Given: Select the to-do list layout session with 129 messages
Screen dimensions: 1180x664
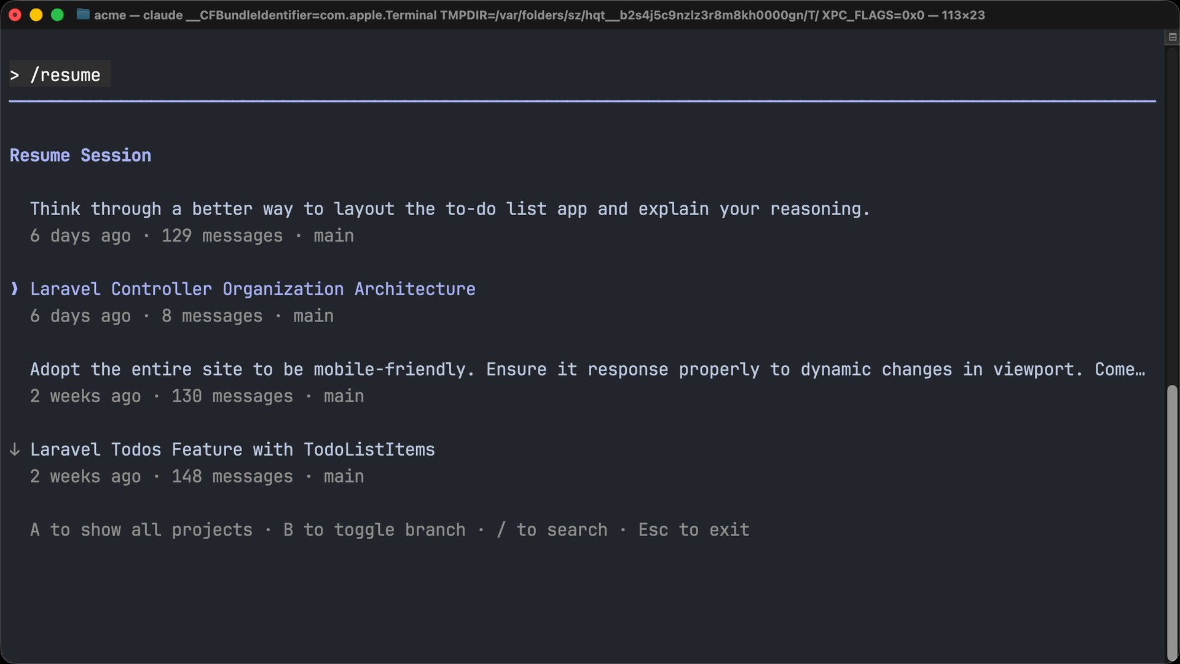Looking at the screenshot, I should click(450, 208).
